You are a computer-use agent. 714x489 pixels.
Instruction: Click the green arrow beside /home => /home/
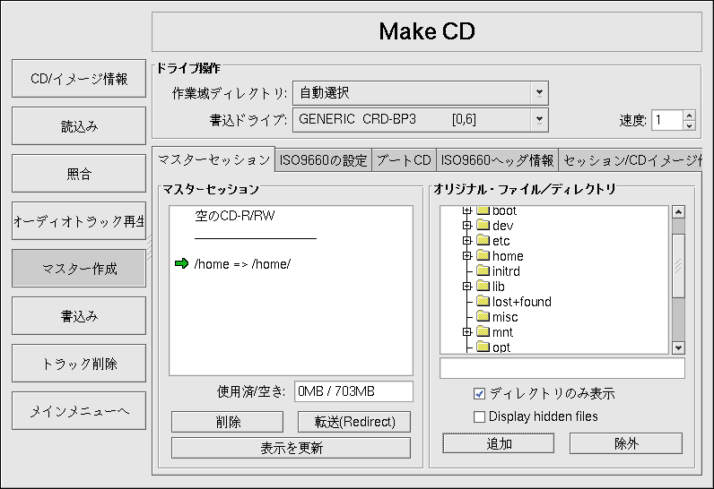click(181, 263)
